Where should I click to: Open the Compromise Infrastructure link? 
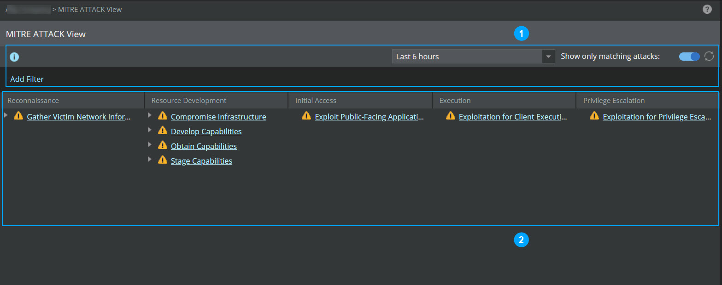tap(218, 117)
